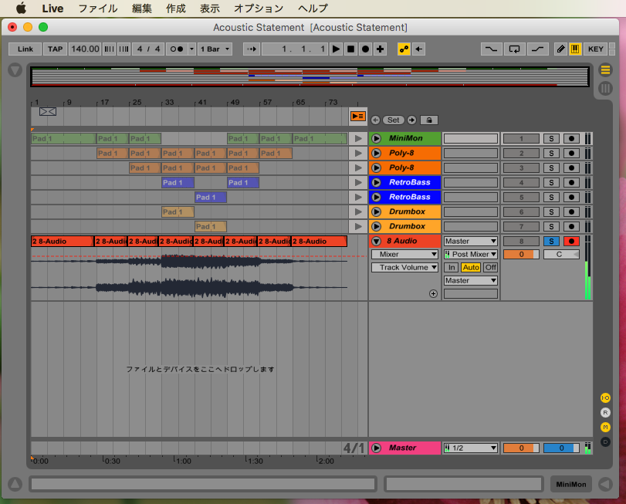The image size is (626, 504).
Task: Open the Track Volume control chooser
Action: 404,267
